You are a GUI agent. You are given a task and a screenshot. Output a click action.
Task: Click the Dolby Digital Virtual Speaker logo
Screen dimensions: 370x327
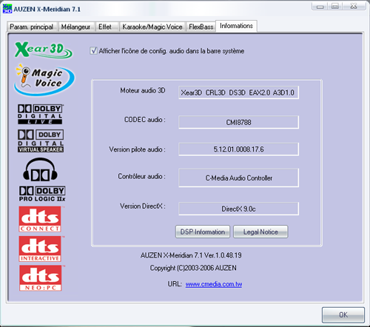(x=41, y=141)
